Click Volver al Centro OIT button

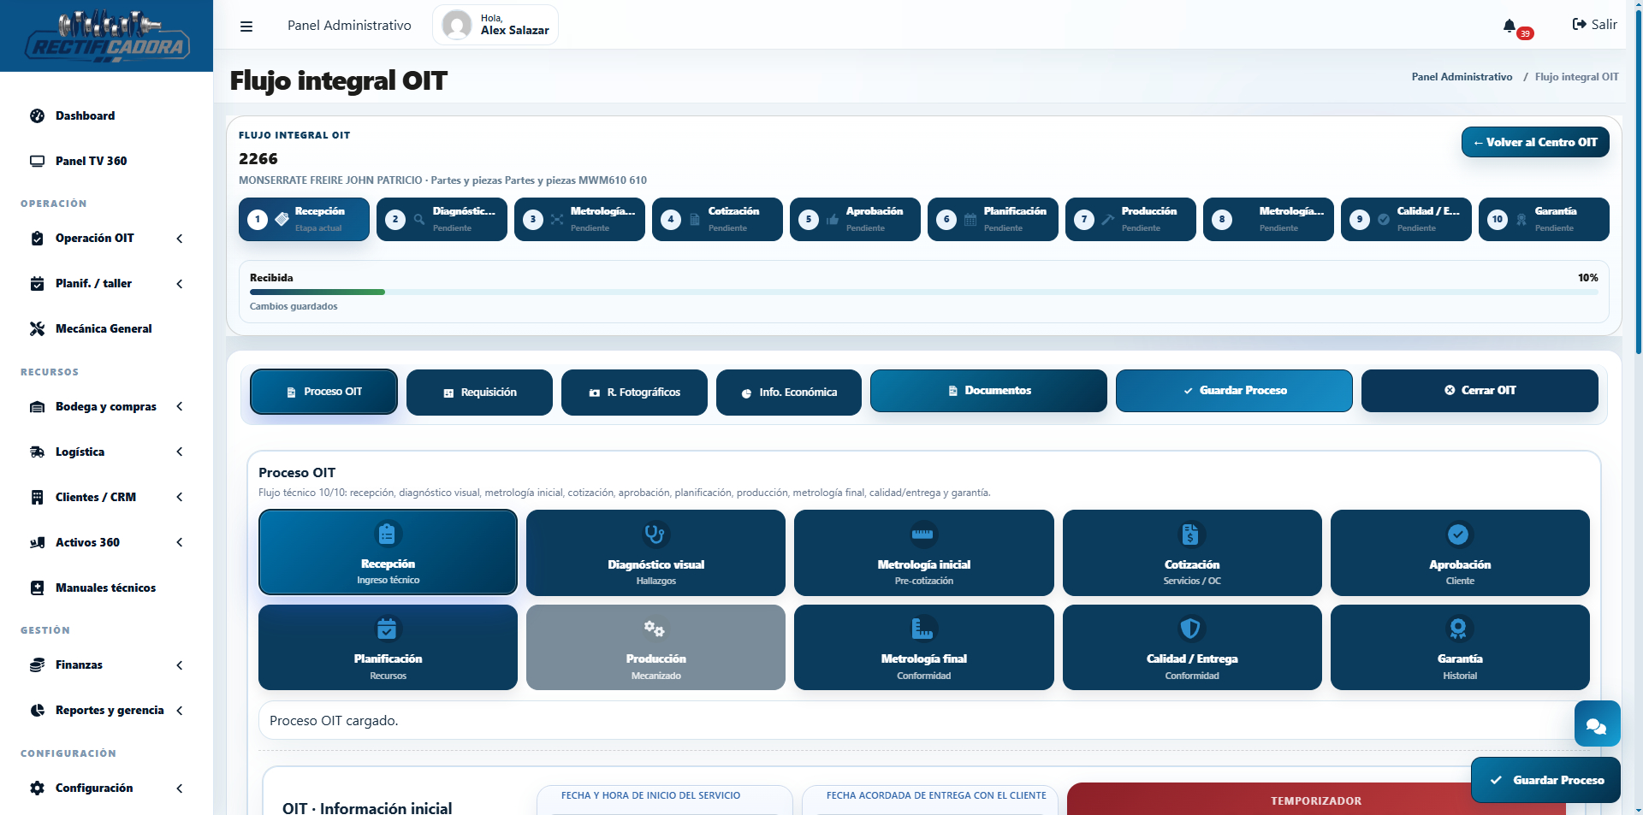tap(1535, 142)
